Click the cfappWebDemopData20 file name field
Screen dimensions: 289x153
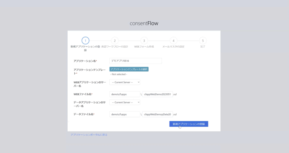[x=158, y=114]
